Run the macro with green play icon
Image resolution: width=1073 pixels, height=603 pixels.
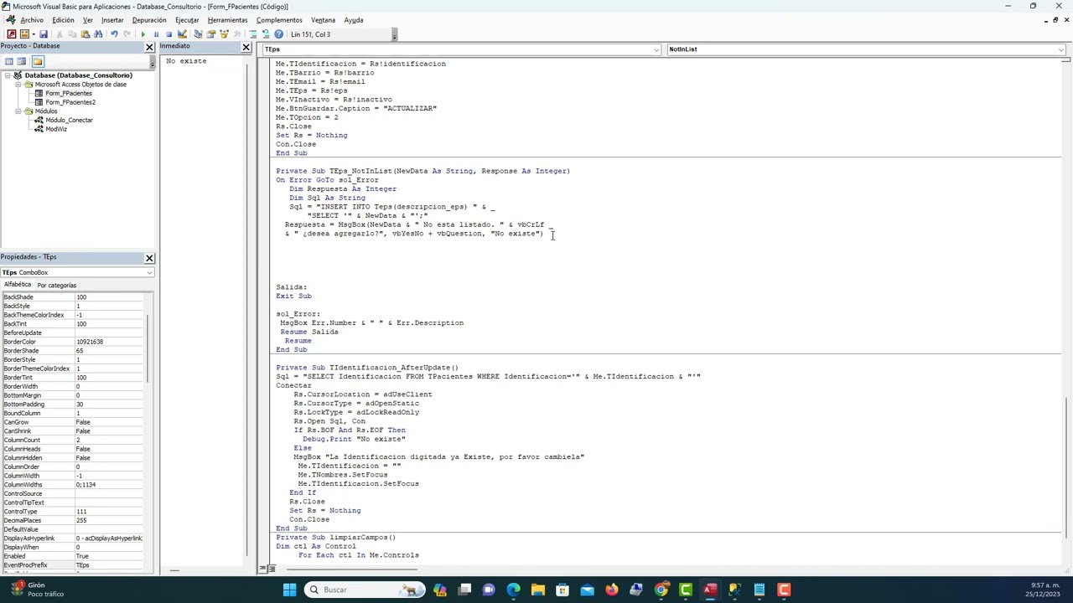(x=143, y=34)
